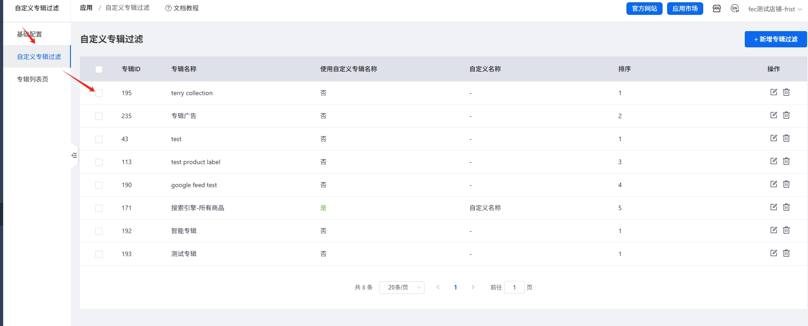Delete the 测试专辑 row
The width and height of the screenshot is (808, 326).
click(786, 253)
